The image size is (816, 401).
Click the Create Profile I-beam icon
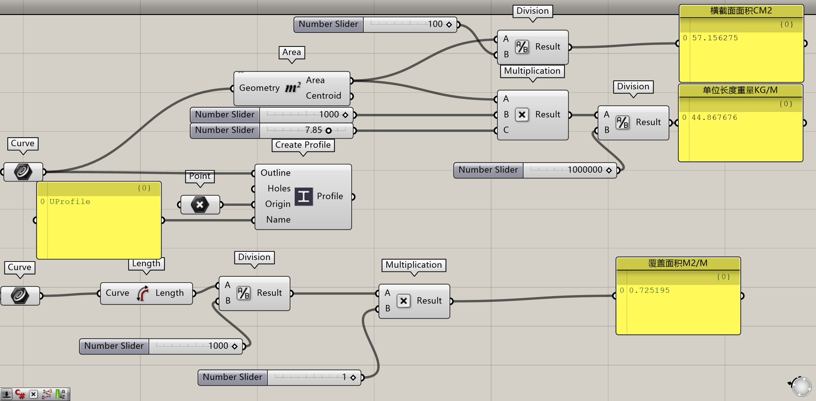pos(303,197)
